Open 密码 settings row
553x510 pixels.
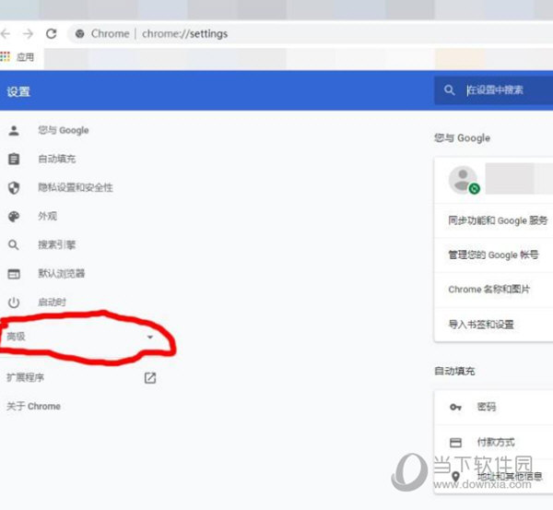[493, 408]
